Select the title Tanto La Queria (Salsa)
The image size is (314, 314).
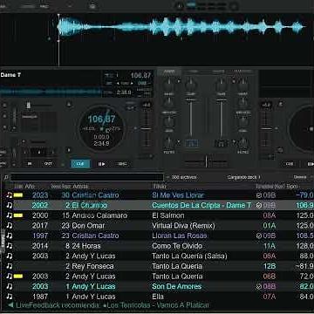click(x=189, y=256)
